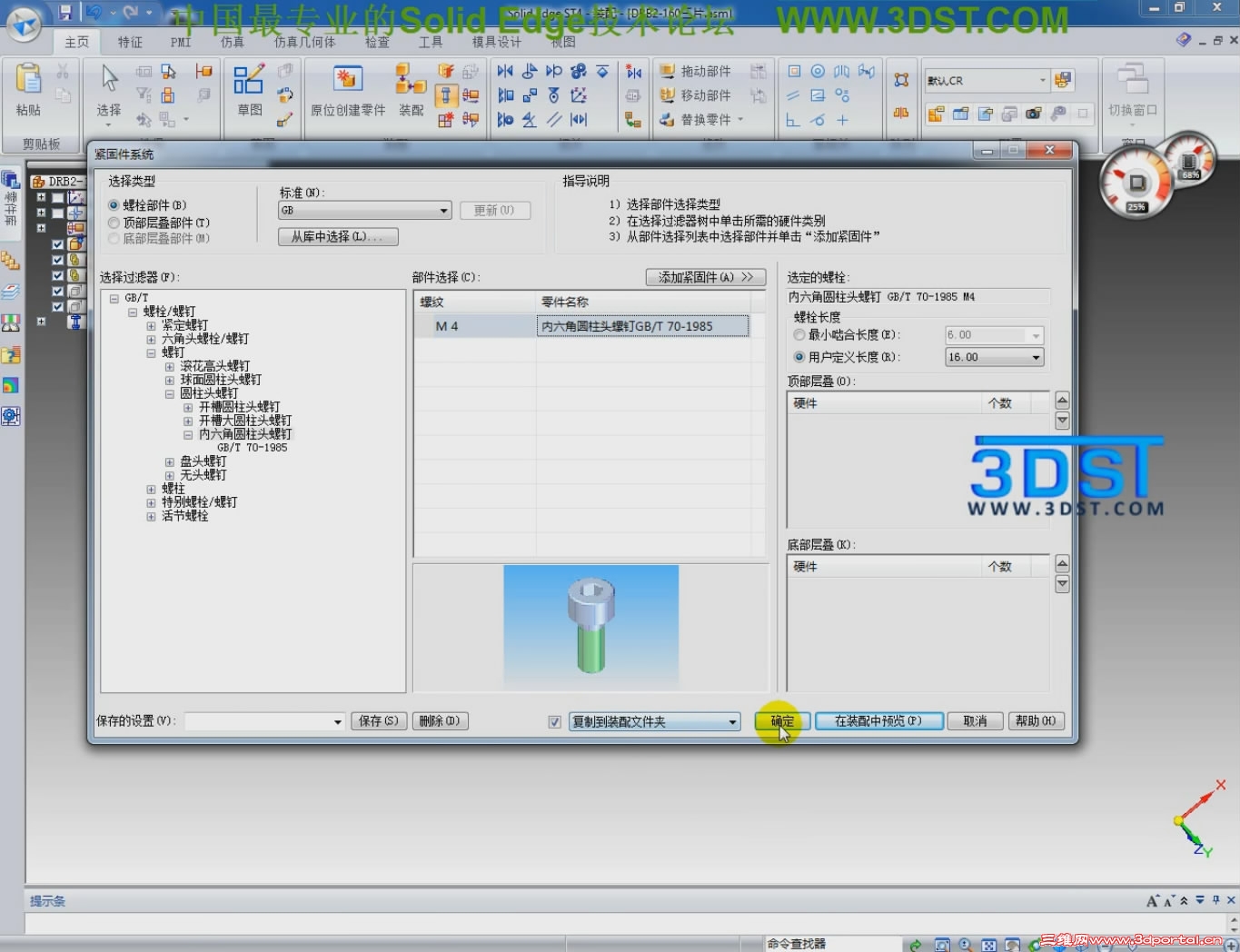The image size is (1240, 952).
Task: Click the camera icon in the ribbon configuration group
Action: coord(1033,114)
